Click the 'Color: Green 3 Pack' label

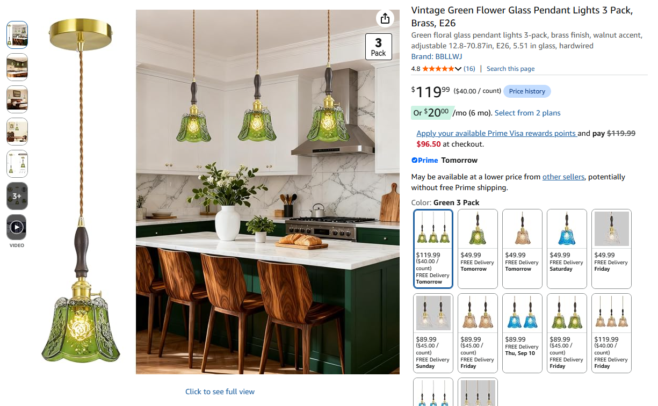pos(445,202)
